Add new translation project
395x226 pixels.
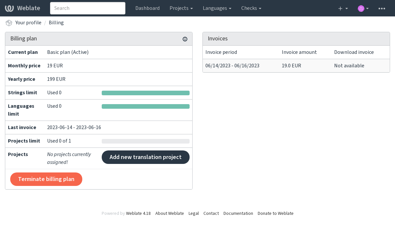pyautogui.click(x=145, y=157)
